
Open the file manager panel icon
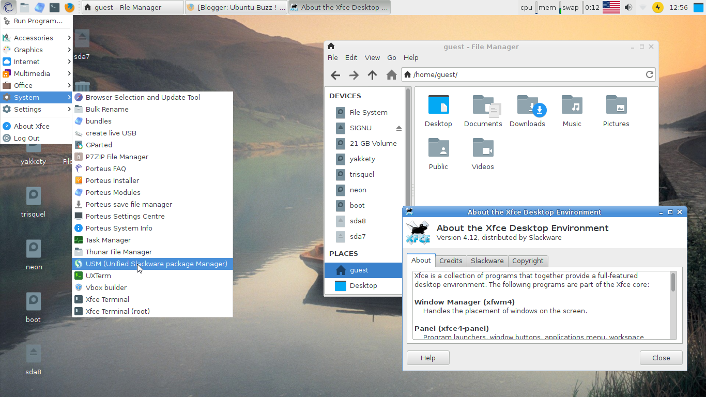pyautogui.click(x=24, y=7)
